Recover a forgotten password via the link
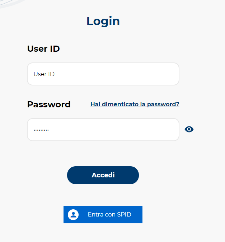225x242 pixels. [135, 104]
